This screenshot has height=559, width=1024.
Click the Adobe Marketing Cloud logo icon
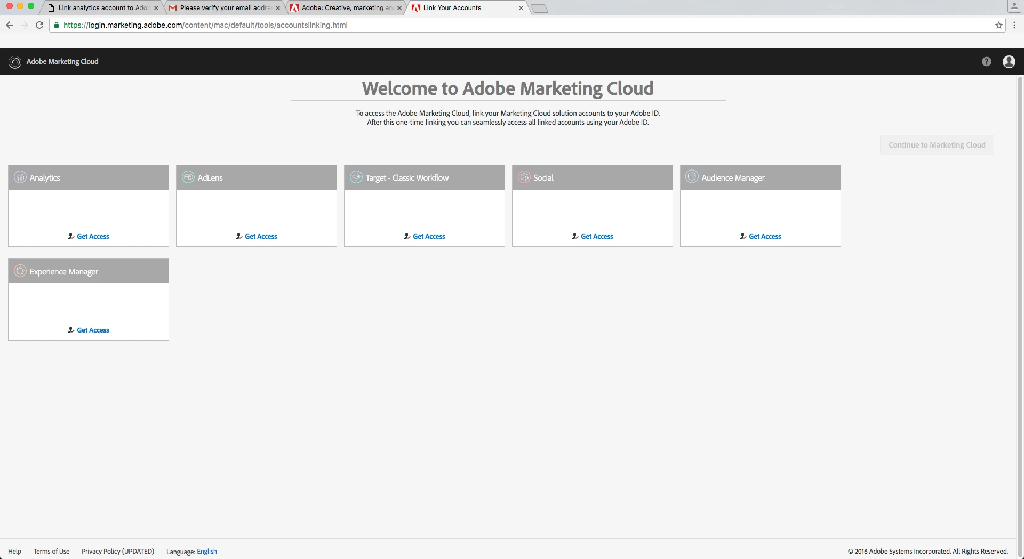15,62
